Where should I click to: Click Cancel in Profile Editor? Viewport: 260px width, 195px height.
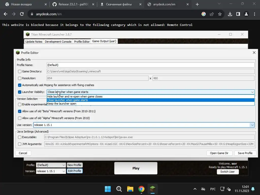[x=23, y=153]
